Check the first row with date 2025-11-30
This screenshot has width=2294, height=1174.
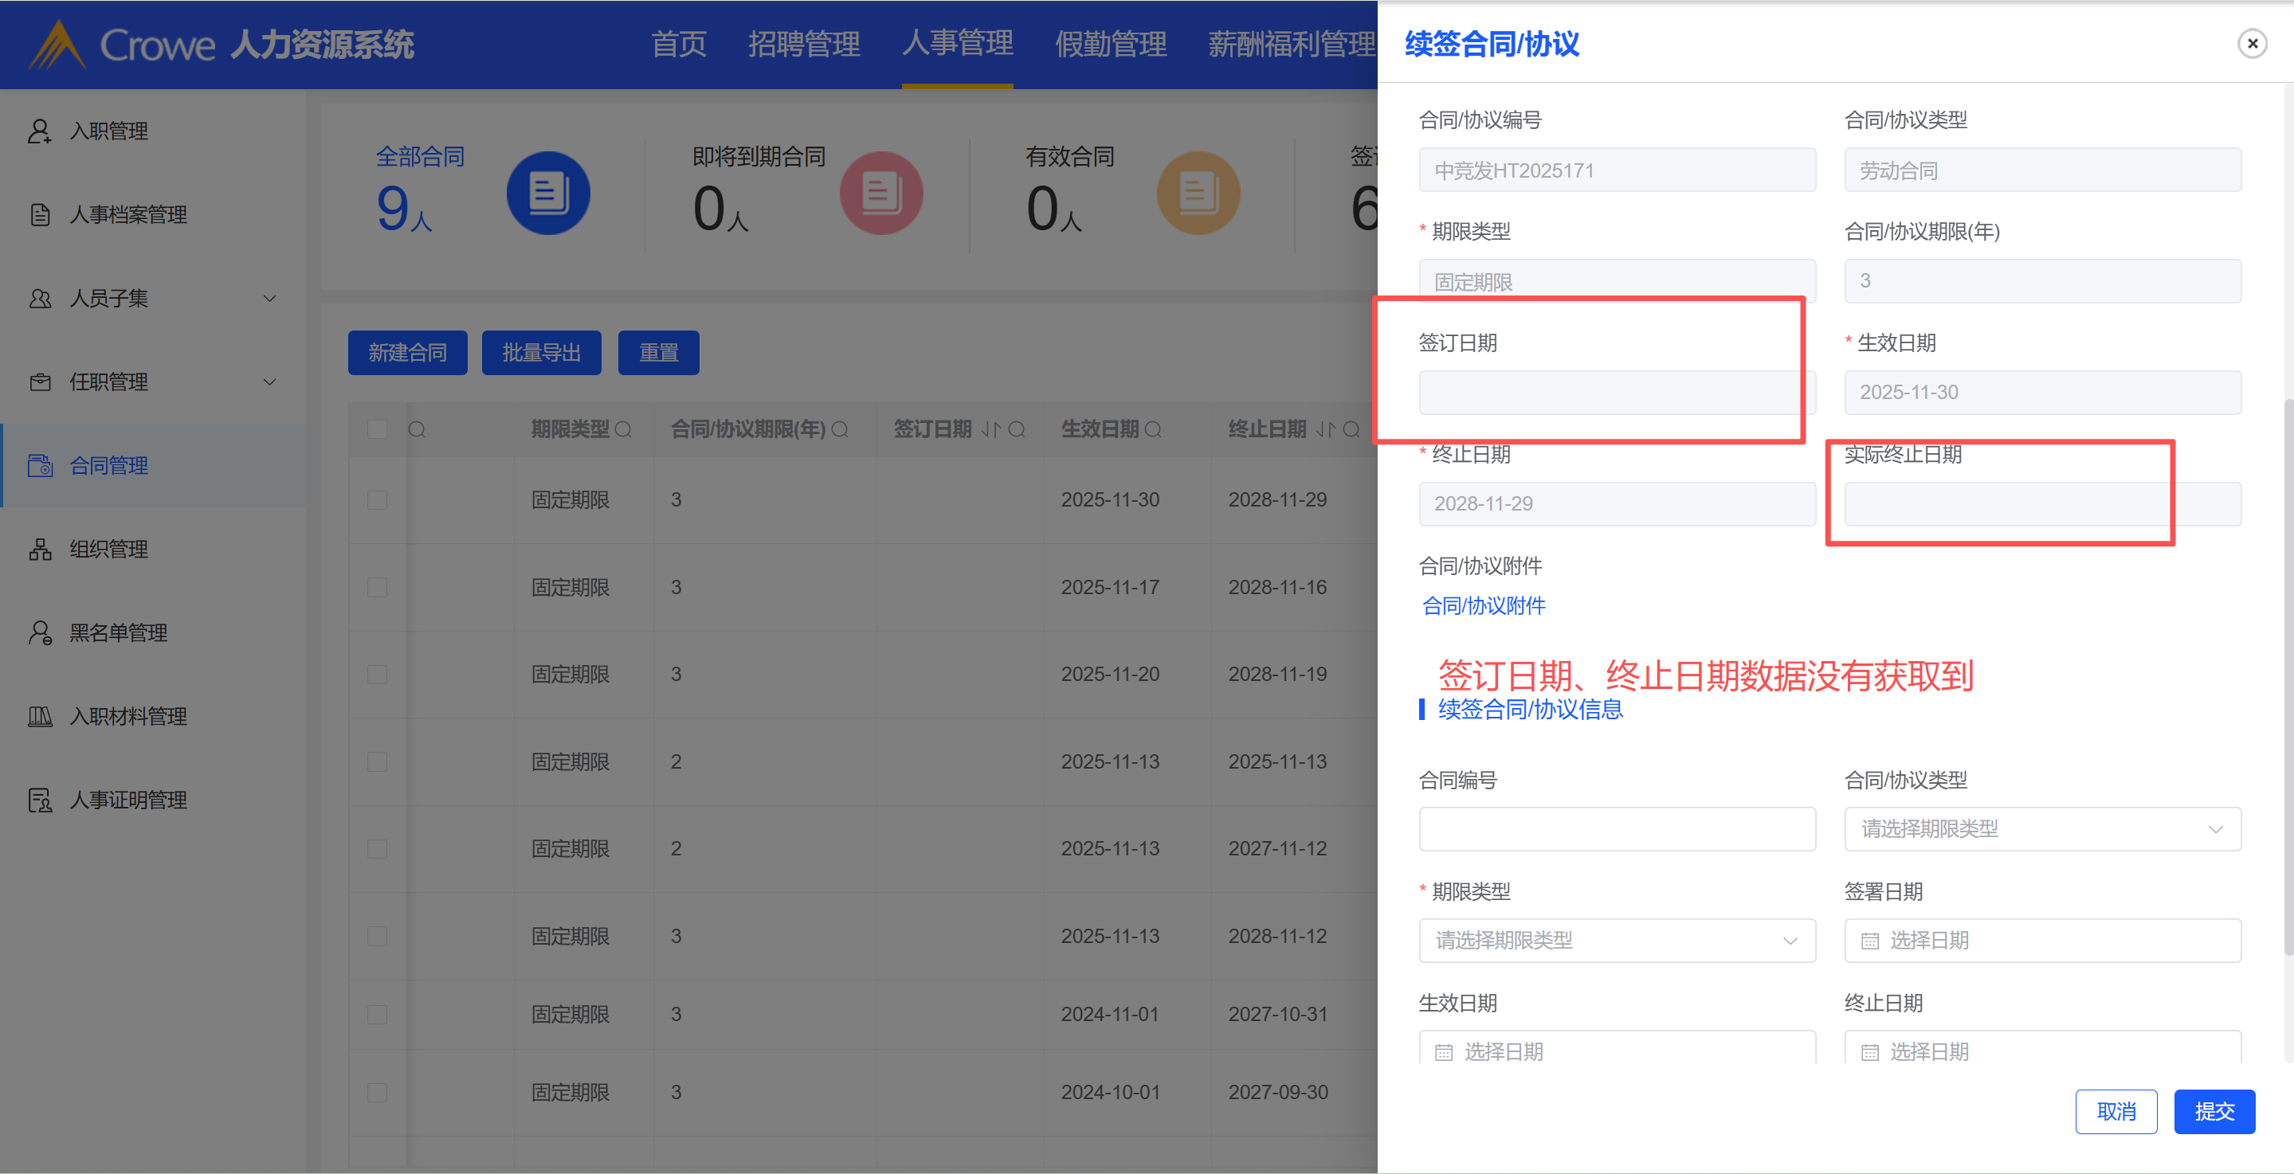pos(378,500)
